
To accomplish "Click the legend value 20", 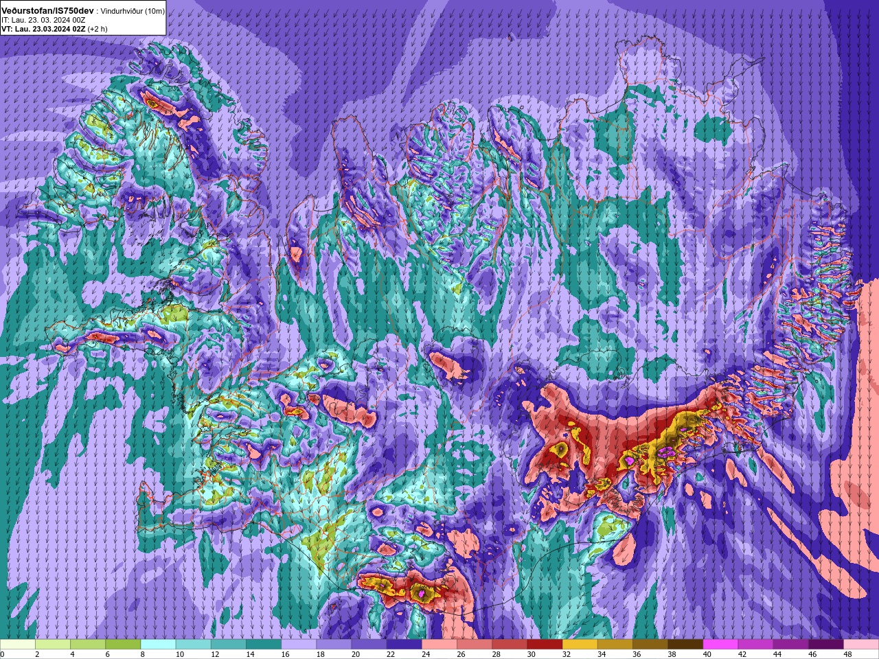I will 355,654.
